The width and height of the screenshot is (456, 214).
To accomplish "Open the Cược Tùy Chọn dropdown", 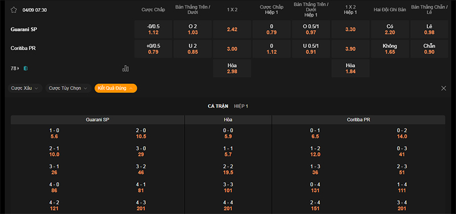I will click(x=68, y=88).
